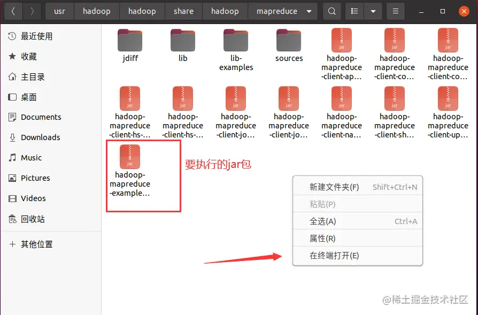Open view options dropdown arrow
The image size is (478, 315).
pyautogui.click(x=373, y=11)
